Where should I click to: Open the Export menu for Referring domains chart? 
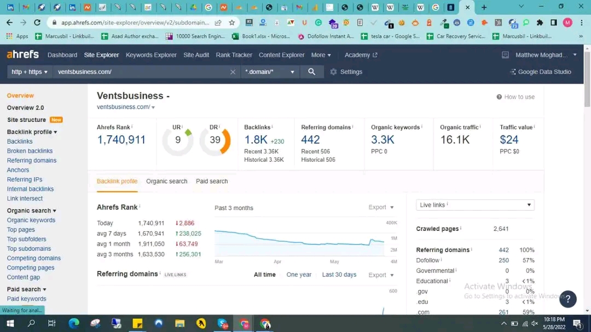point(381,275)
